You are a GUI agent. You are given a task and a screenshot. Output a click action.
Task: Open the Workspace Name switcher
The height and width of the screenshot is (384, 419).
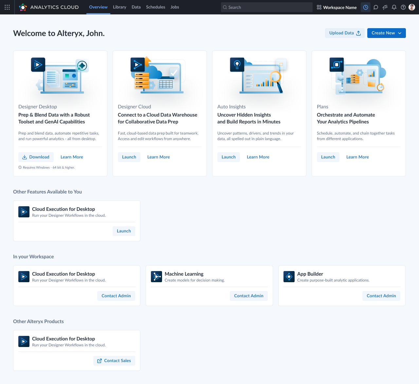tap(337, 7)
